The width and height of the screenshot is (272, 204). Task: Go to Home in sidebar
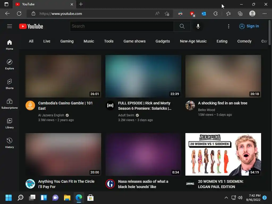pyautogui.click(x=10, y=45)
